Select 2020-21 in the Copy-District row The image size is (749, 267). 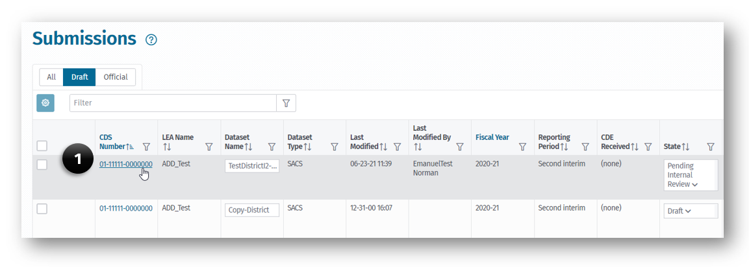point(487,209)
